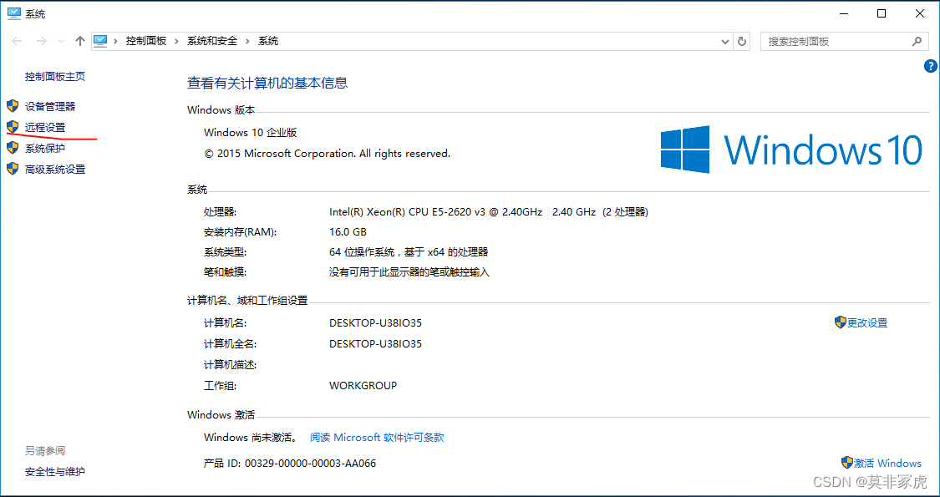Click 更改设置 link
This screenshot has width=940, height=497.
pyautogui.click(x=866, y=322)
